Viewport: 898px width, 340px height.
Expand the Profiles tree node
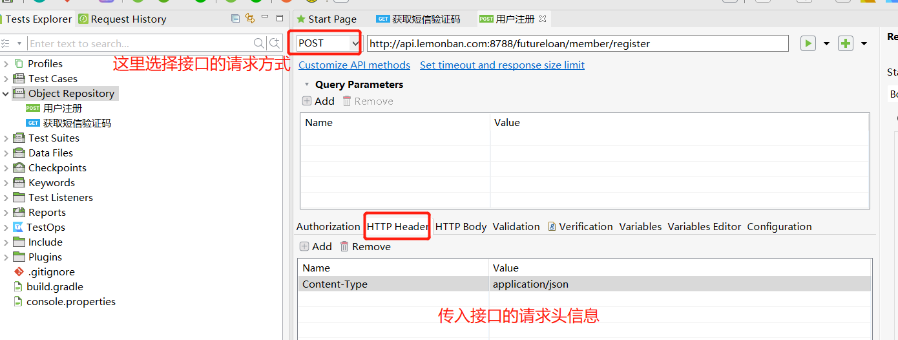point(6,63)
